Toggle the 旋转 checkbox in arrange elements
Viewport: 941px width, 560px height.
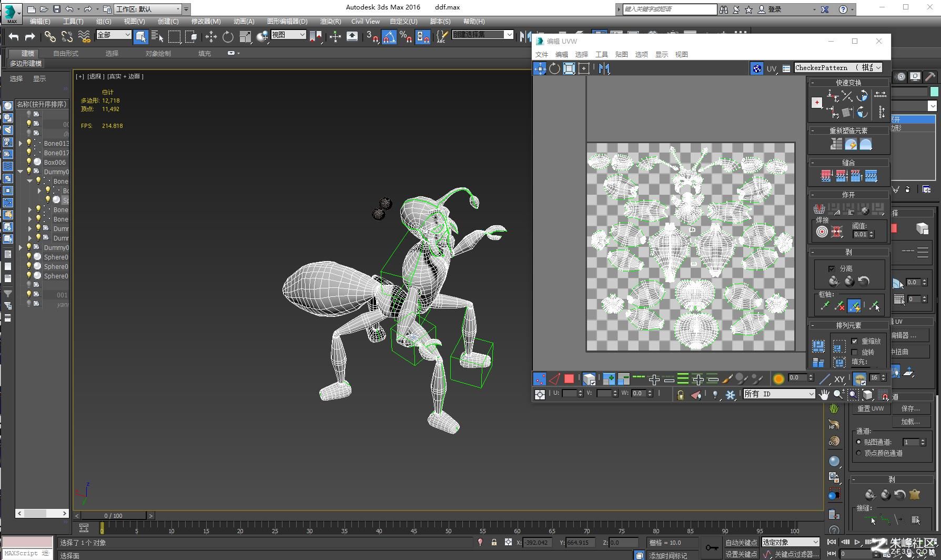[854, 352]
